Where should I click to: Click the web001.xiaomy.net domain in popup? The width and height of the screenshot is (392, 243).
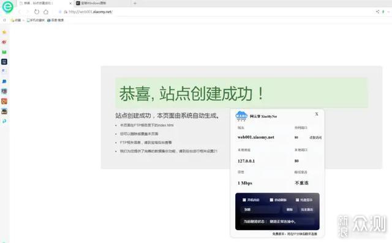coord(256,137)
